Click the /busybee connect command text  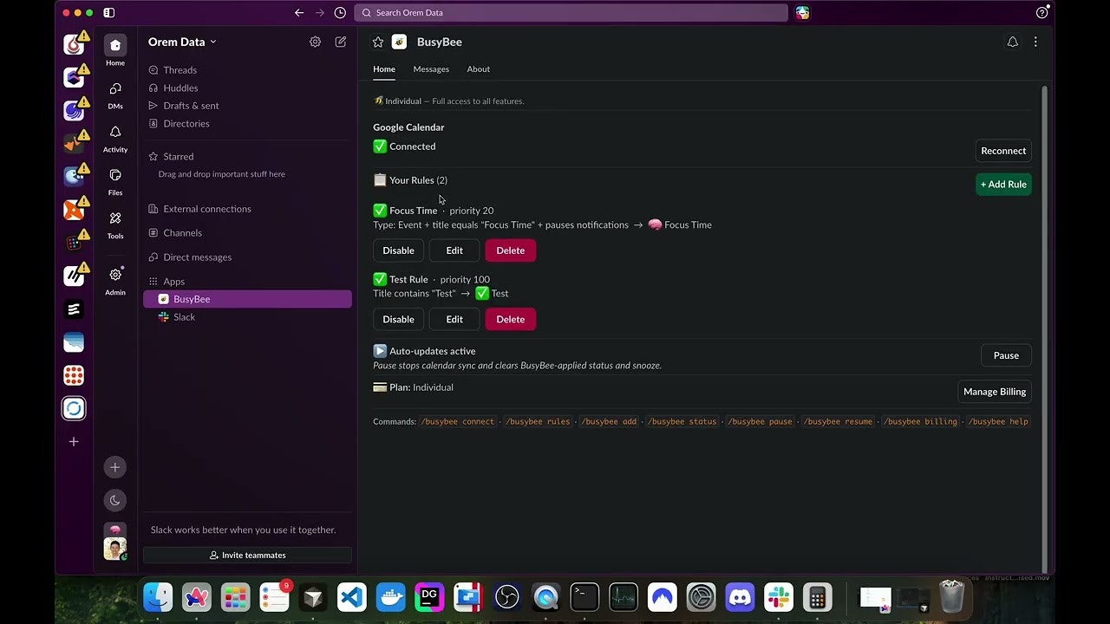click(458, 422)
